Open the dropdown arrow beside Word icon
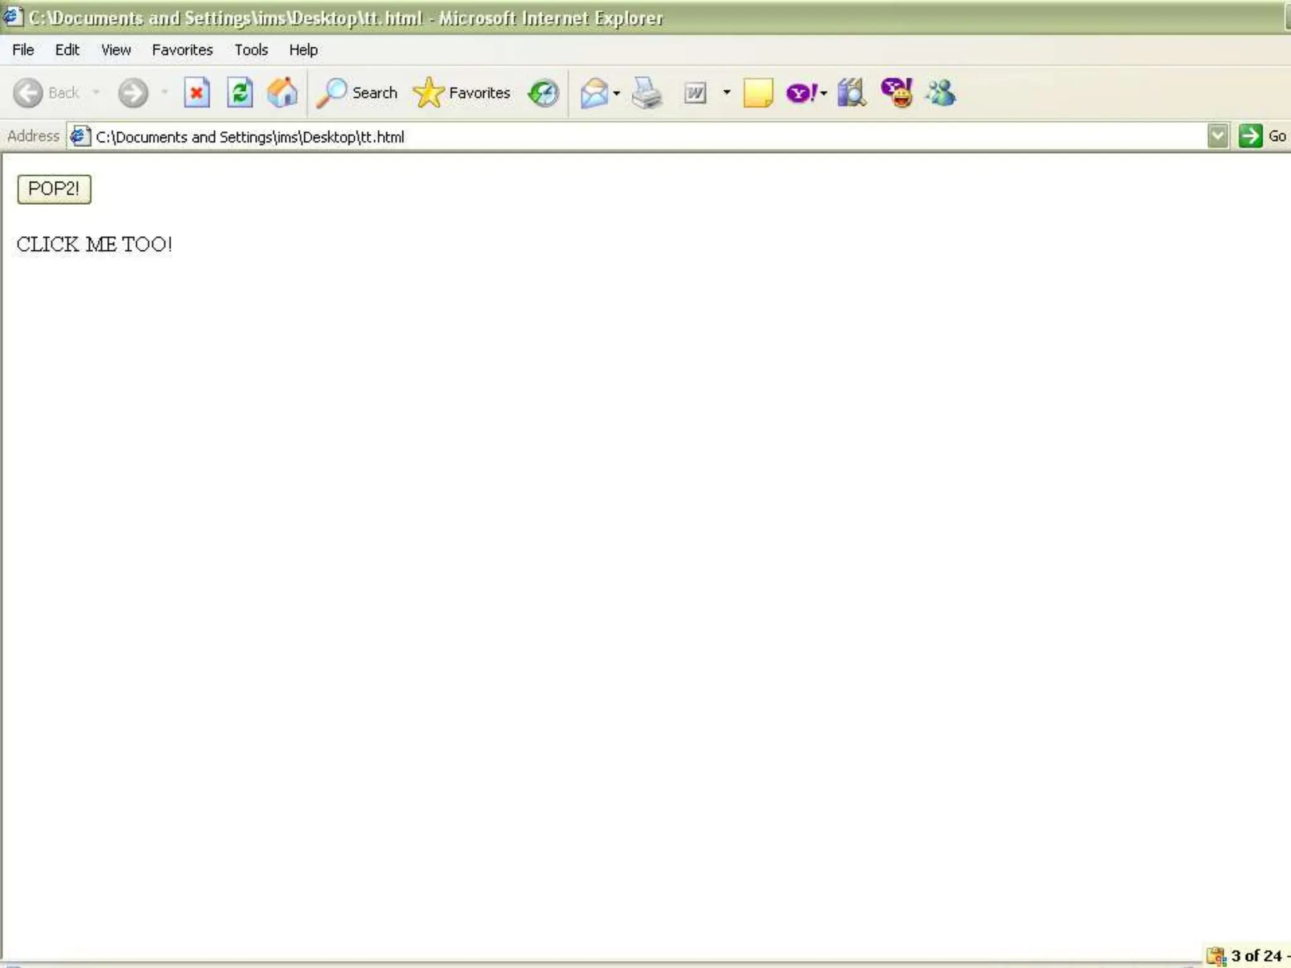 pyautogui.click(x=727, y=93)
